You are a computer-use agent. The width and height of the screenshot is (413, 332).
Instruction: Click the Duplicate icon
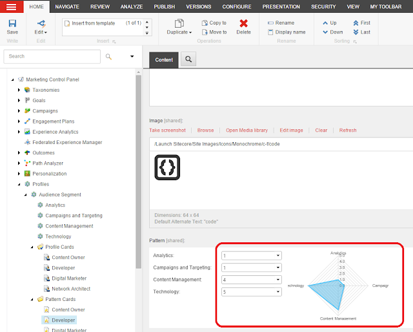click(179, 23)
